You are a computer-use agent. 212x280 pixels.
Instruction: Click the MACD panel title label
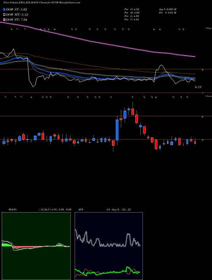12,210
